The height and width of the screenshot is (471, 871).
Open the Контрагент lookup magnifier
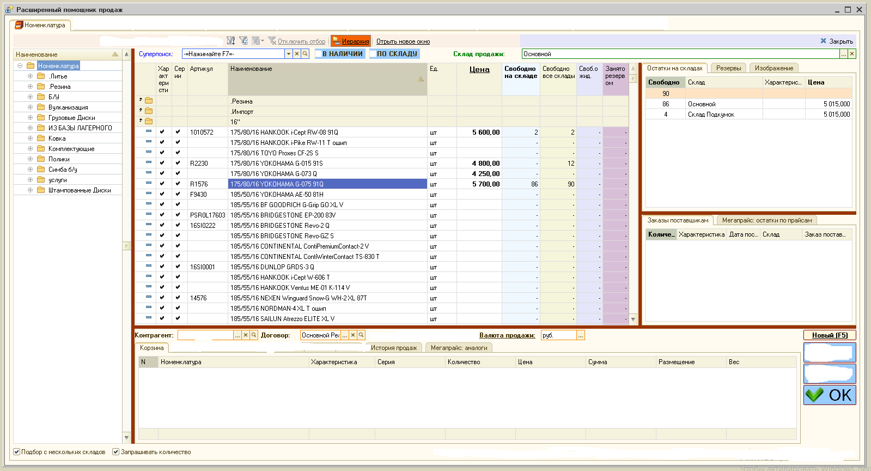click(x=254, y=335)
